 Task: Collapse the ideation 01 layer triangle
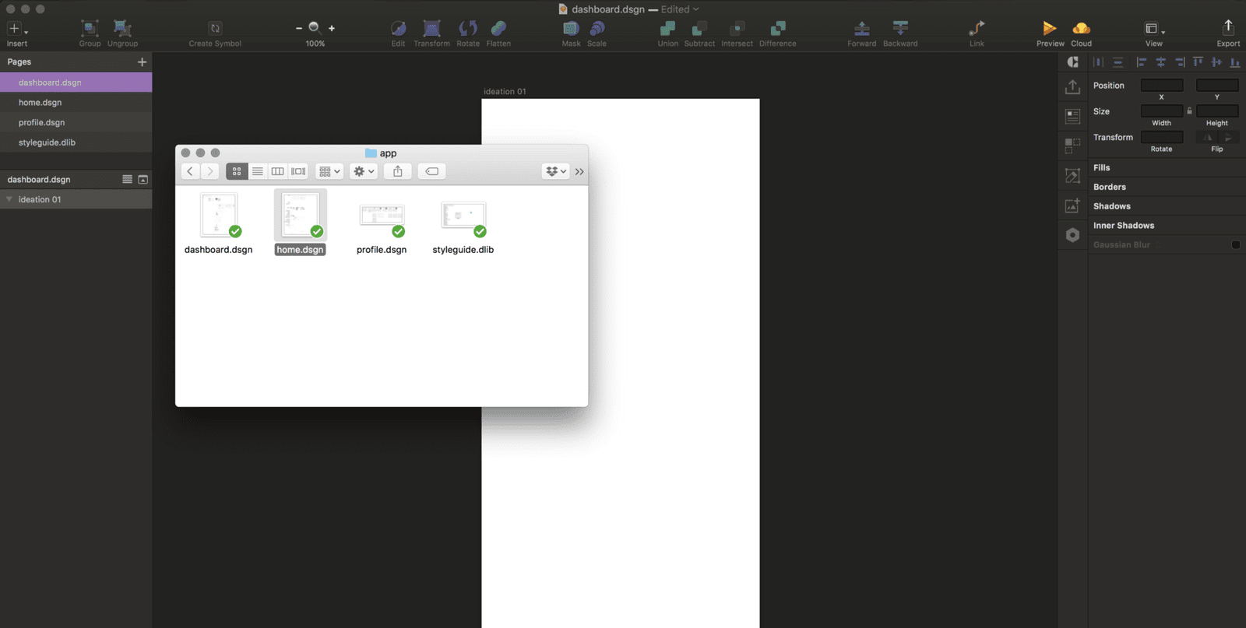pyautogui.click(x=9, y=199)
